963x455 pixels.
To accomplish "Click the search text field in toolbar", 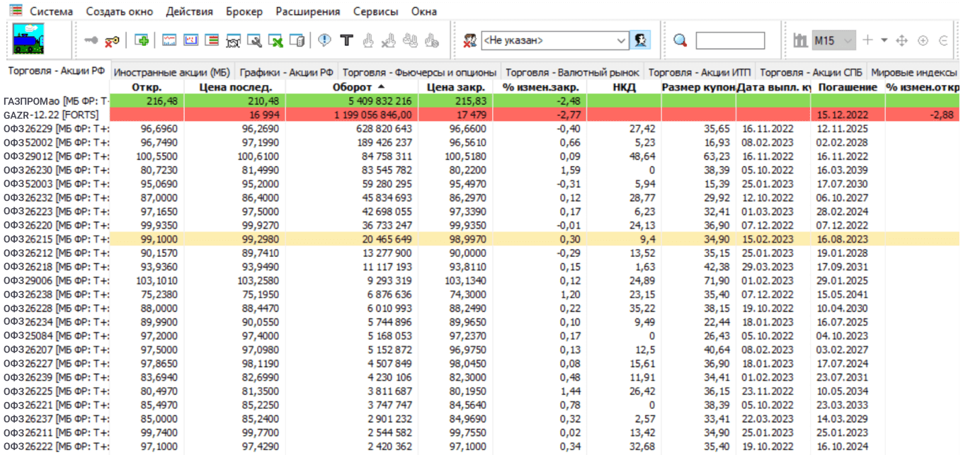I will (730, 40).
